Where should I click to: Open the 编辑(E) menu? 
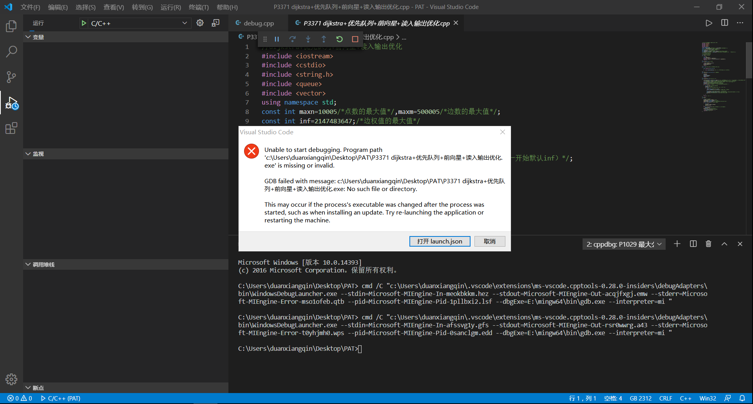58,7
